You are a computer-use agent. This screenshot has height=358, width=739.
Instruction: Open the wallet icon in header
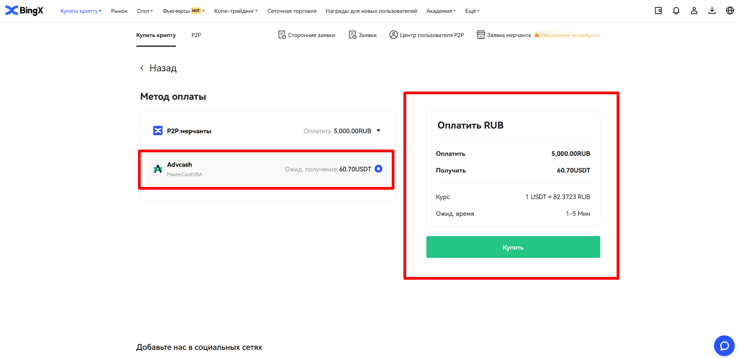658,11
